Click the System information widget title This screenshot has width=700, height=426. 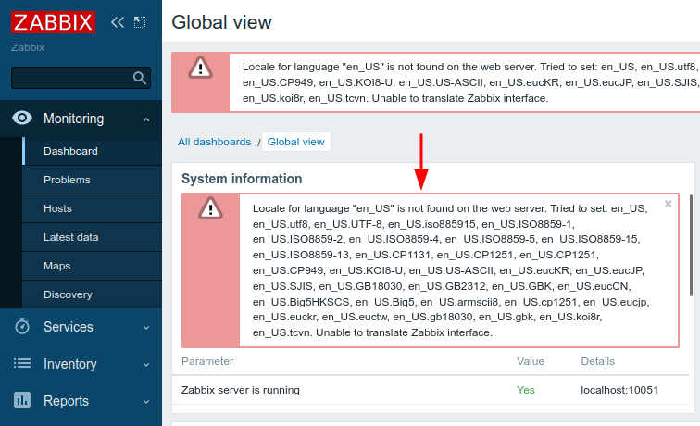[242, 179]
